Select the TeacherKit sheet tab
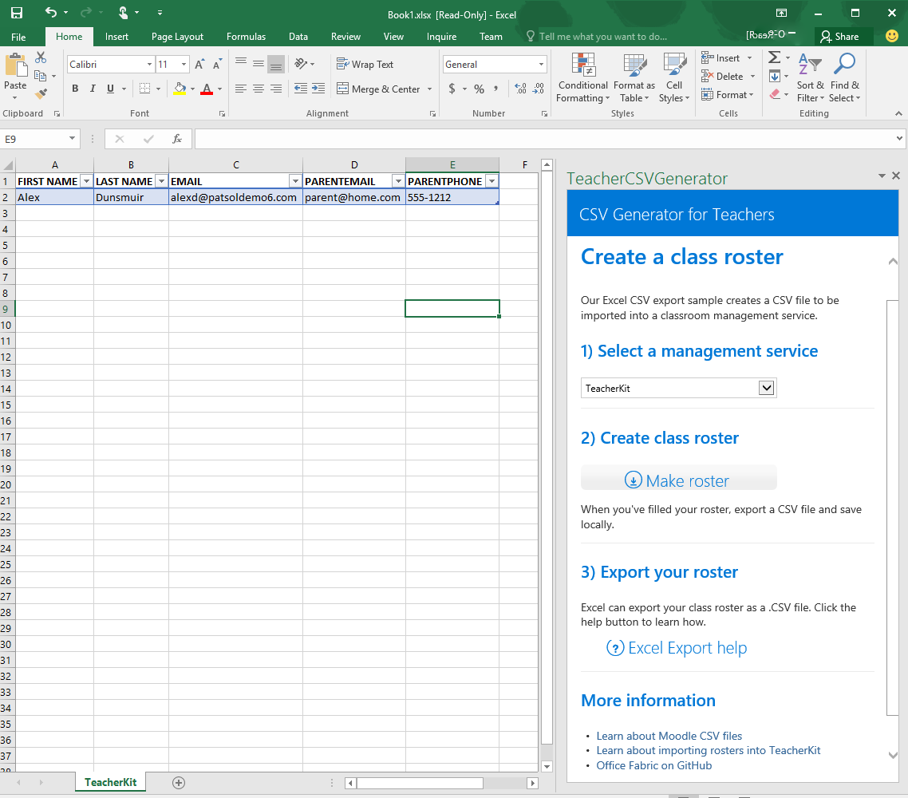The image size is (908, 798). click(x=111, y=782)
